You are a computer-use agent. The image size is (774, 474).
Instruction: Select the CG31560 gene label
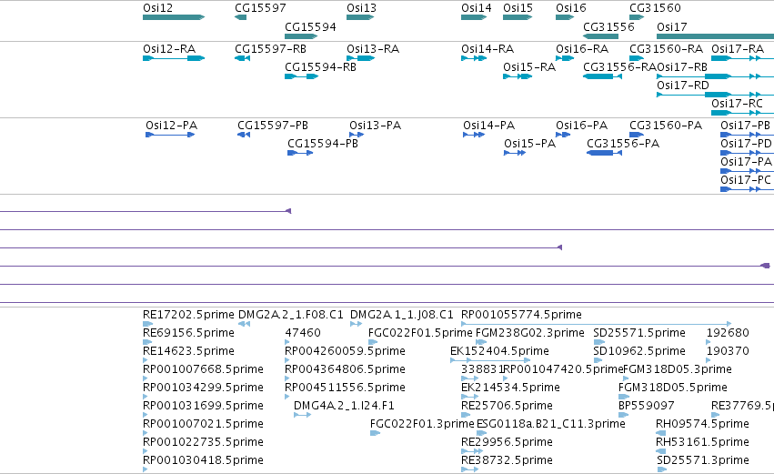click(655, 8)
